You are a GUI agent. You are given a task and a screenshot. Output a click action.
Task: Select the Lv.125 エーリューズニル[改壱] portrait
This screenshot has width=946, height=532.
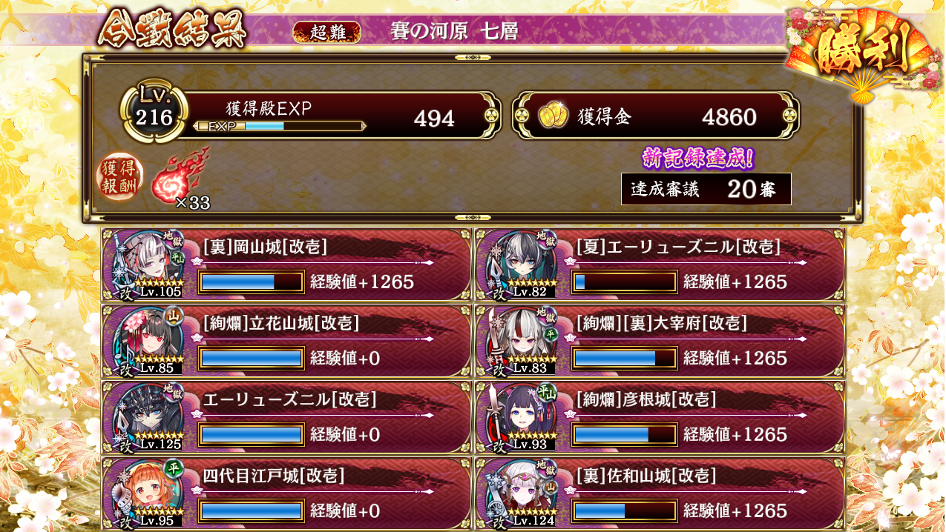148,417
